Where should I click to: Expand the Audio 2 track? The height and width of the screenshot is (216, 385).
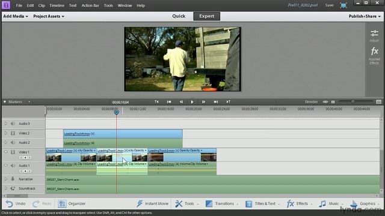coord(6,143)
